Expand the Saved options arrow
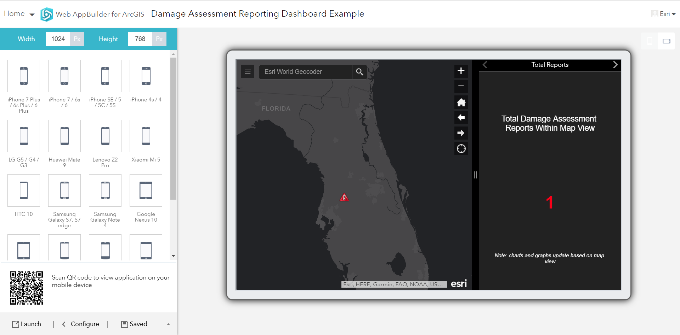This screenshot has width=680, height=335. tap(169, 324)
